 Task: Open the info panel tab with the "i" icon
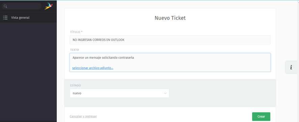pos(291,67)
